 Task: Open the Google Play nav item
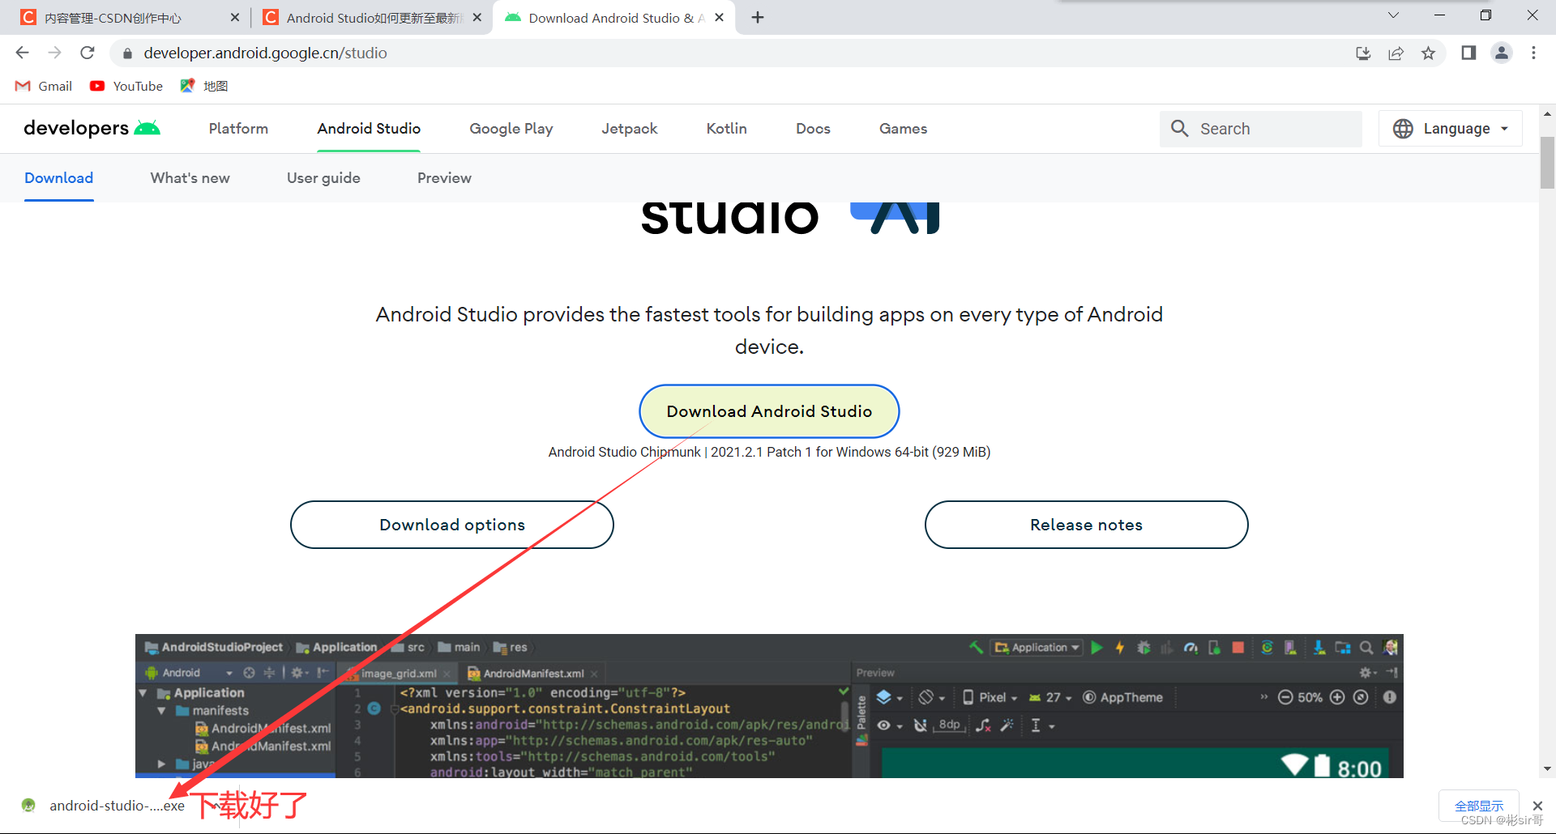click(x=511, y=129)
